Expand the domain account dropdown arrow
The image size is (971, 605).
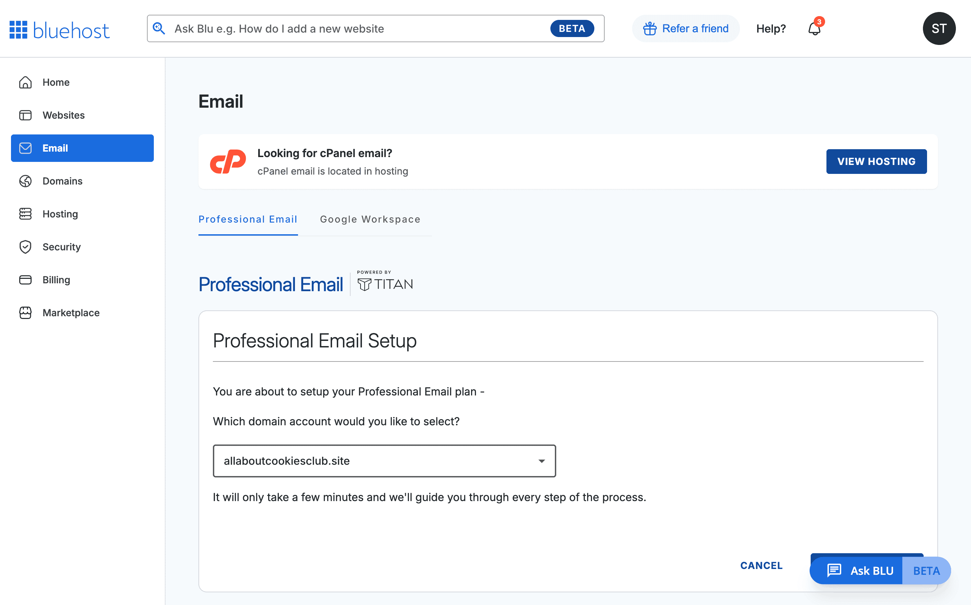tap(541, 461)
